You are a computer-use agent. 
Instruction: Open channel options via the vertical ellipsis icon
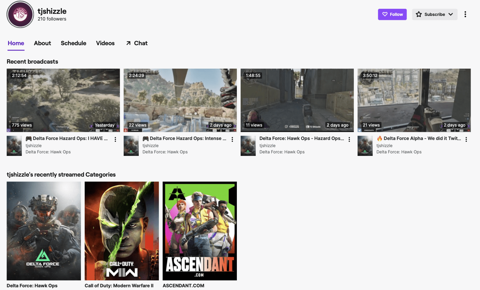click(465, 14)
